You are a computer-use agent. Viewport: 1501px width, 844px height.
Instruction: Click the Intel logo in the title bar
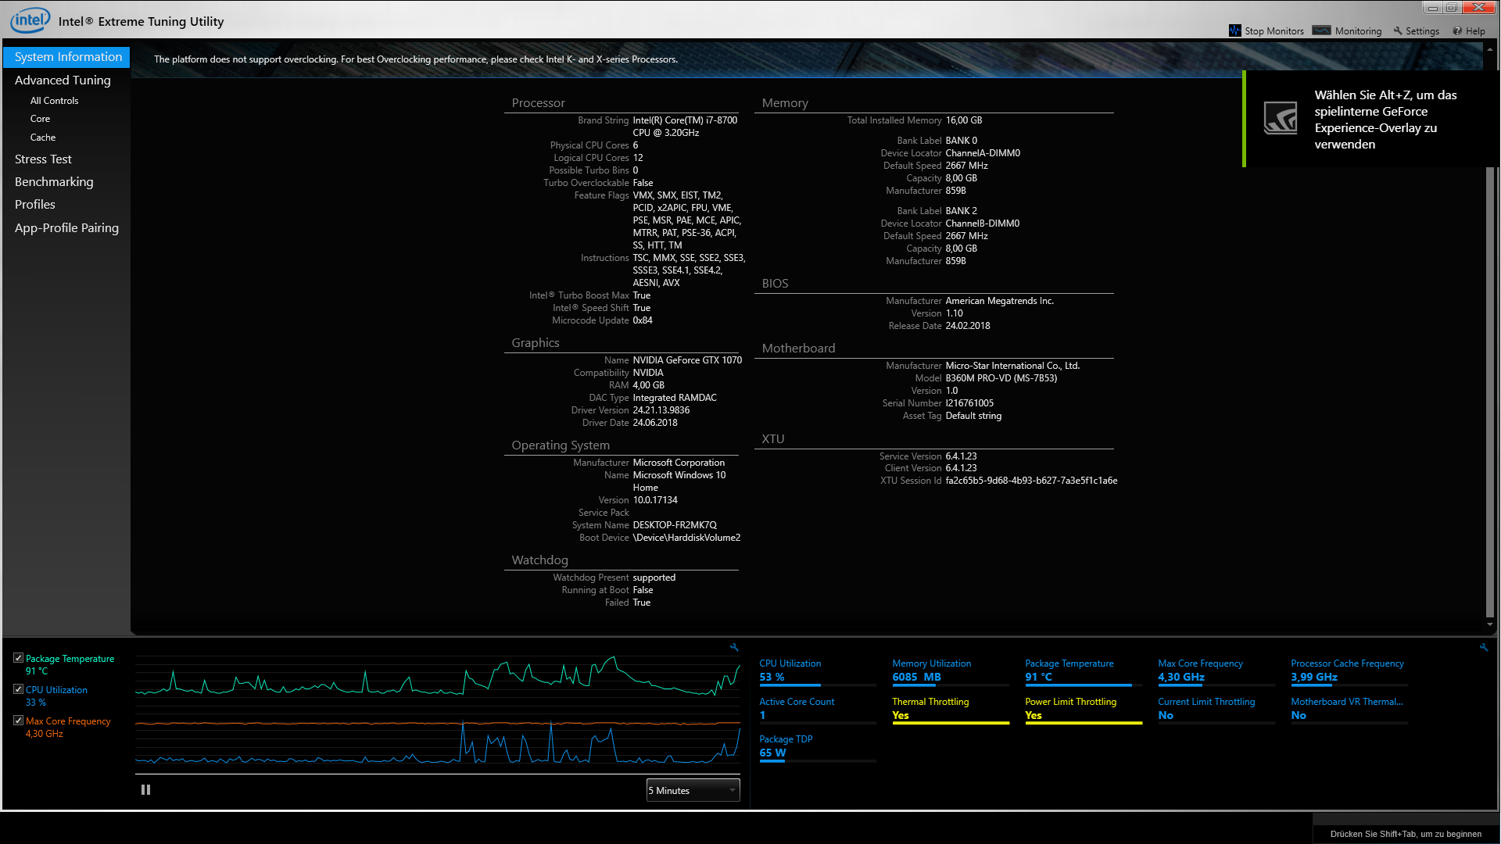coord(30,20)
